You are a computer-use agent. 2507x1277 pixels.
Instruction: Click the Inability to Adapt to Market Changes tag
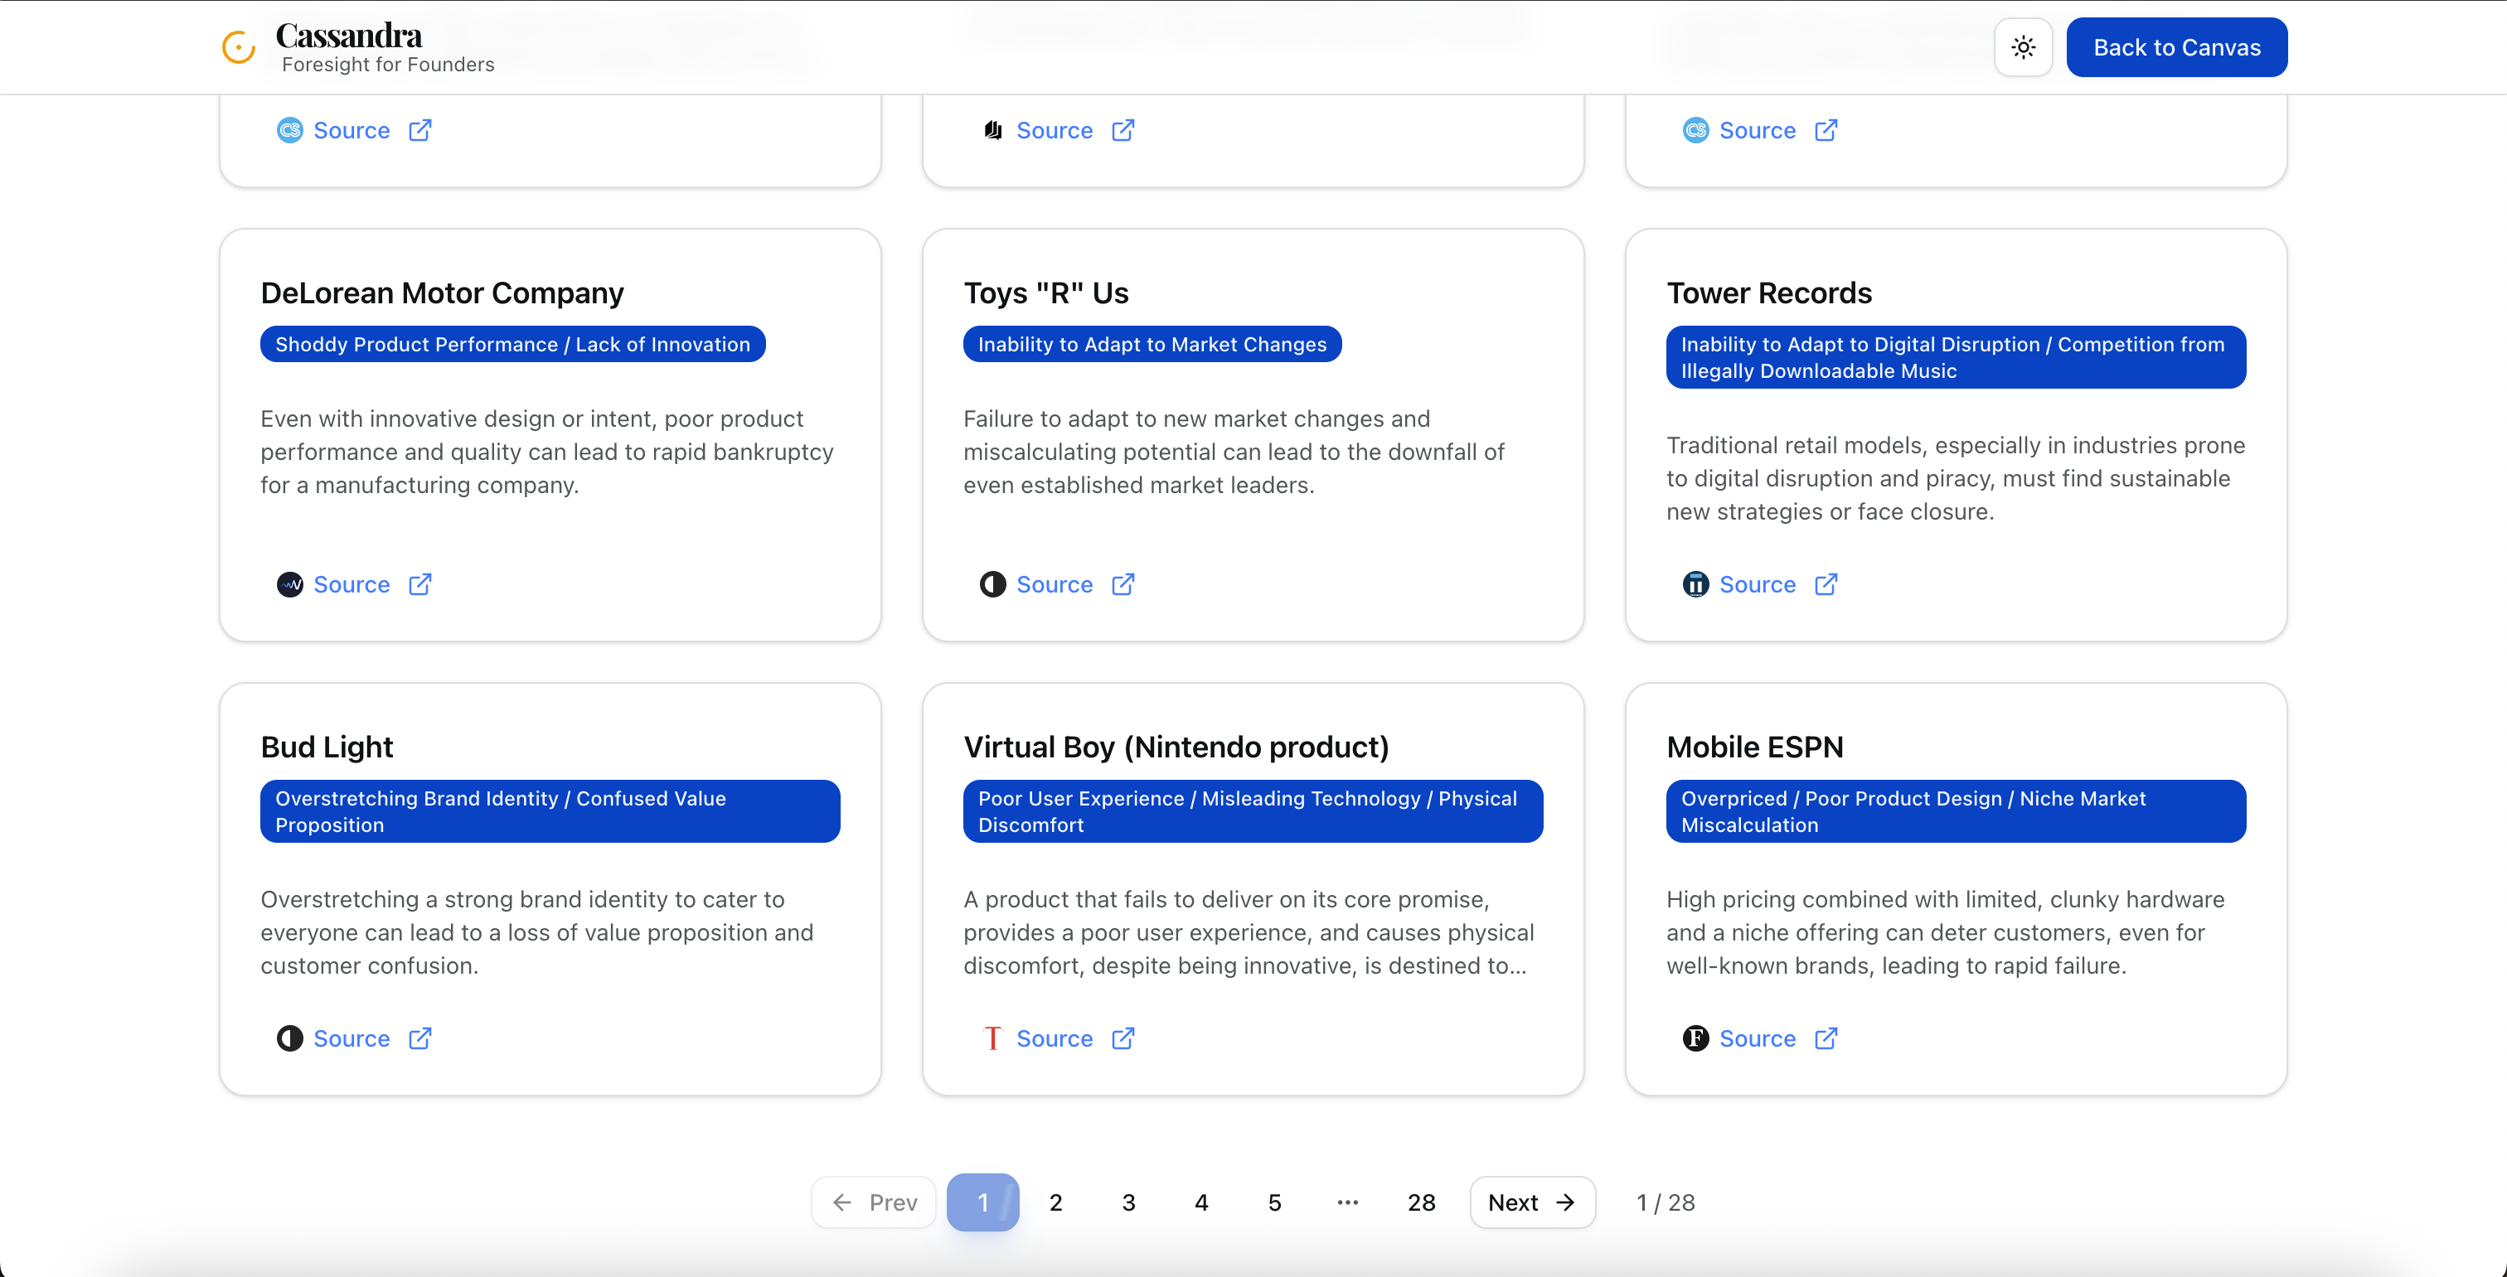click(1152, 344)
